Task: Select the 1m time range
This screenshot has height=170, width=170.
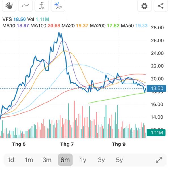Action: [29, 160]
